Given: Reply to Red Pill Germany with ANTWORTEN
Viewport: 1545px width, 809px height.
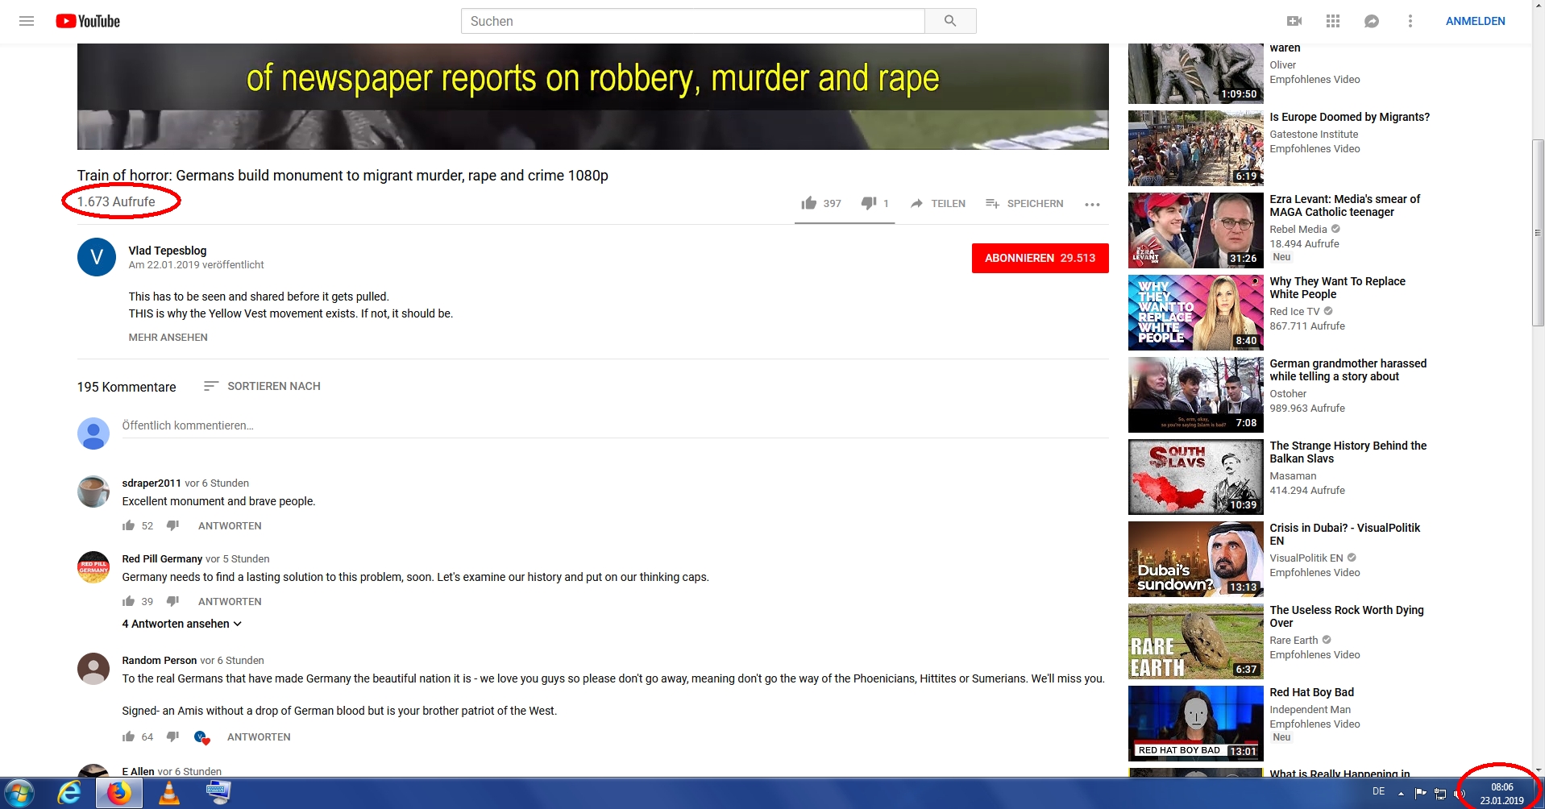Looking at the screenshot, I should (230, 601).
